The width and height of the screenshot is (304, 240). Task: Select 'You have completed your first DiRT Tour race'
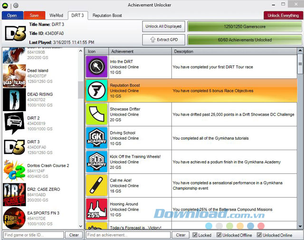tap(213, 67)
